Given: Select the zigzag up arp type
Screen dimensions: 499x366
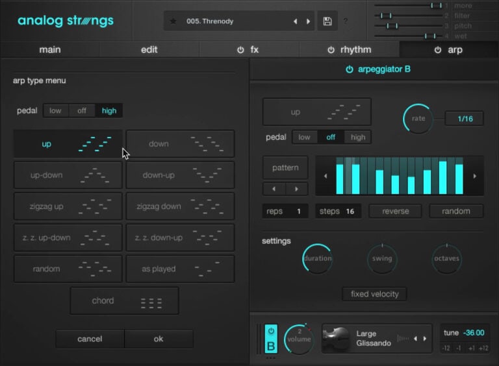Looking at the screenshot, I should tap(68, 206).
